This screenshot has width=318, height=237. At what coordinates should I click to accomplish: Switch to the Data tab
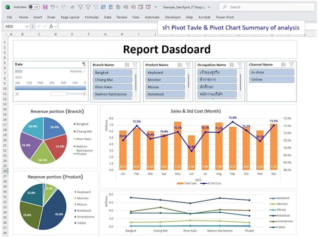point(108,17)
